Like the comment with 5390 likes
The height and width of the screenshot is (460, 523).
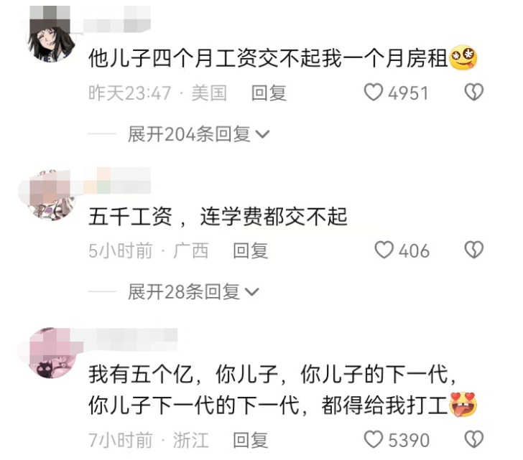(x=374, y=439)
